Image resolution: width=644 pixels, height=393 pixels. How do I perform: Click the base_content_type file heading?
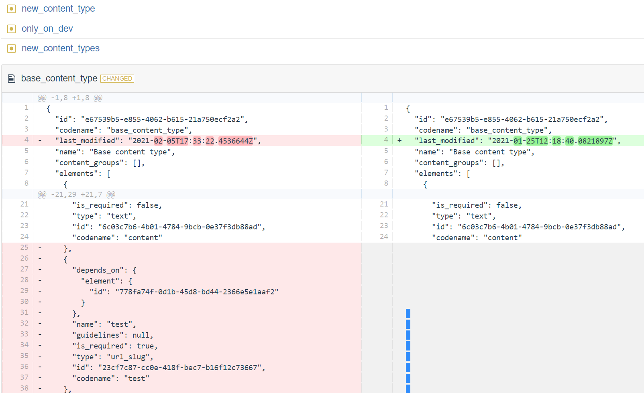pos(59,79)
